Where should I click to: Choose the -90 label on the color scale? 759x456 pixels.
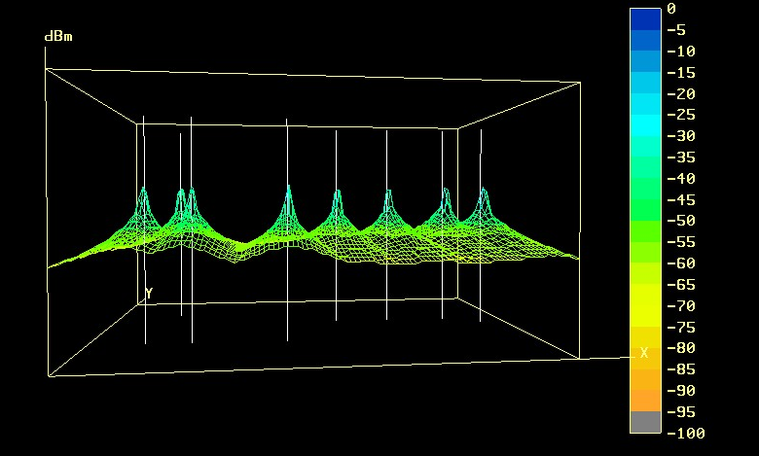coord(681,390)
